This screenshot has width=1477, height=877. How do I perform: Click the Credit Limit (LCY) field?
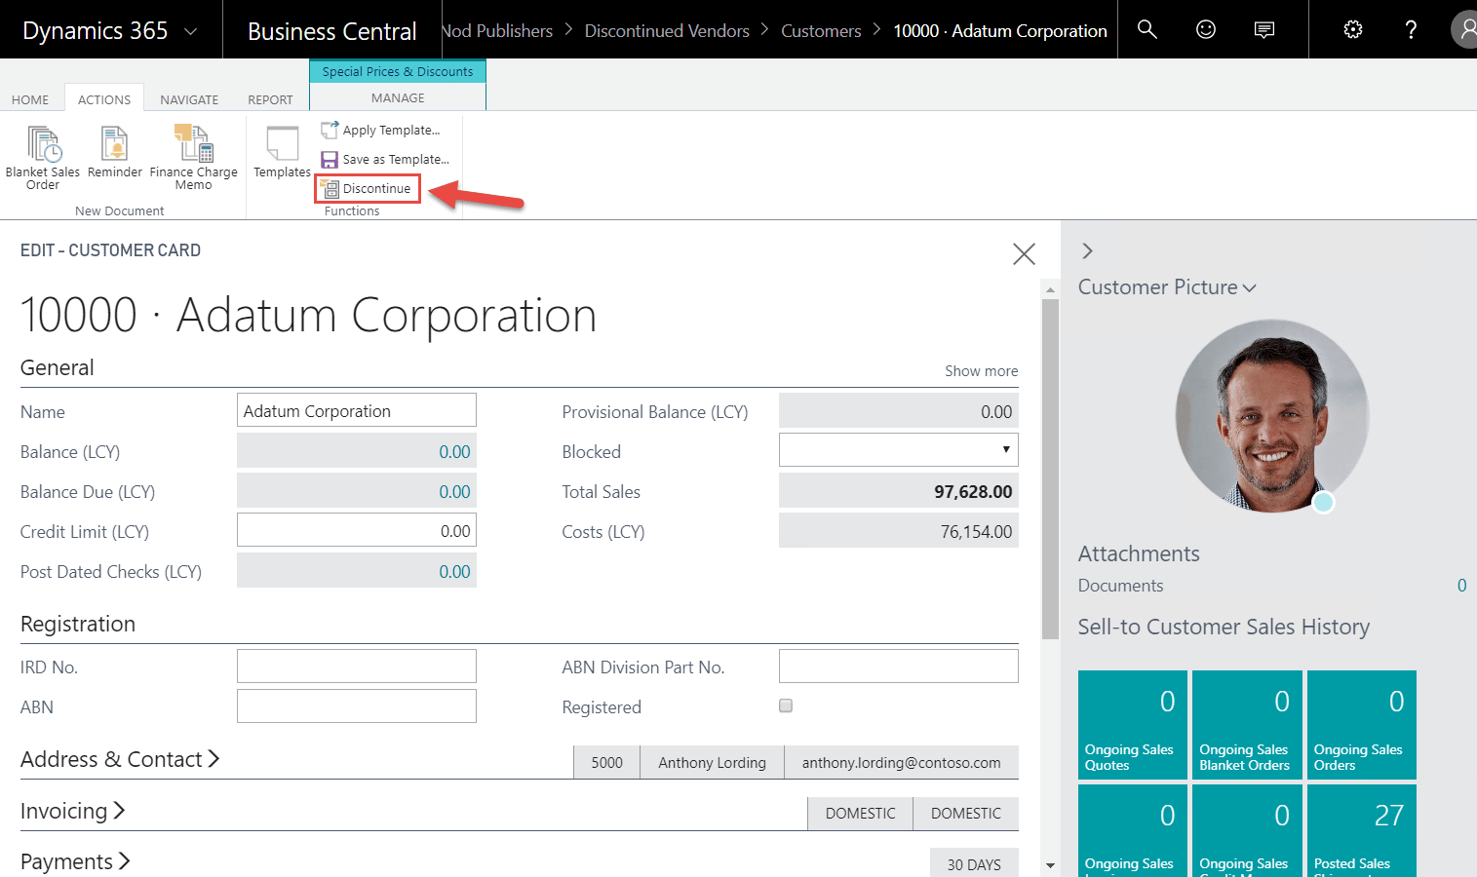click(x=356, y=530)
